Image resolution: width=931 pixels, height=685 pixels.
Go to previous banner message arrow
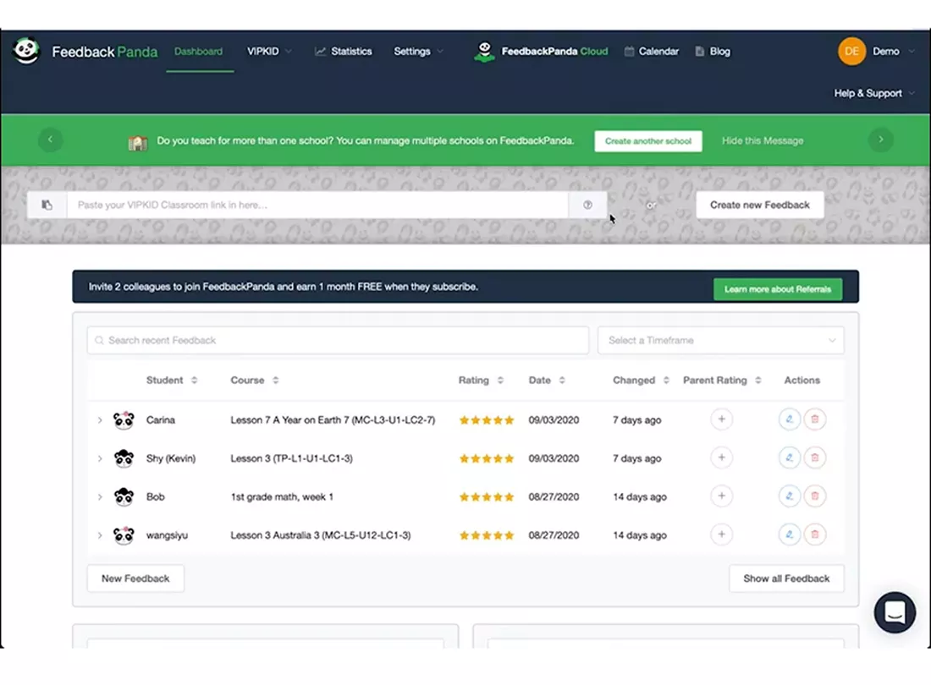[x=51, y=140]
